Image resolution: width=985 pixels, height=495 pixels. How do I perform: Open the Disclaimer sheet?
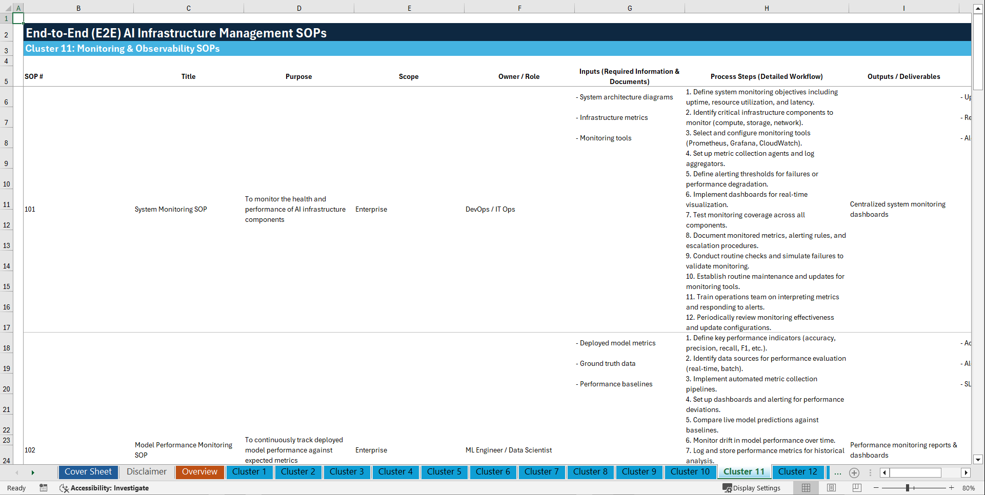point(146,472)
